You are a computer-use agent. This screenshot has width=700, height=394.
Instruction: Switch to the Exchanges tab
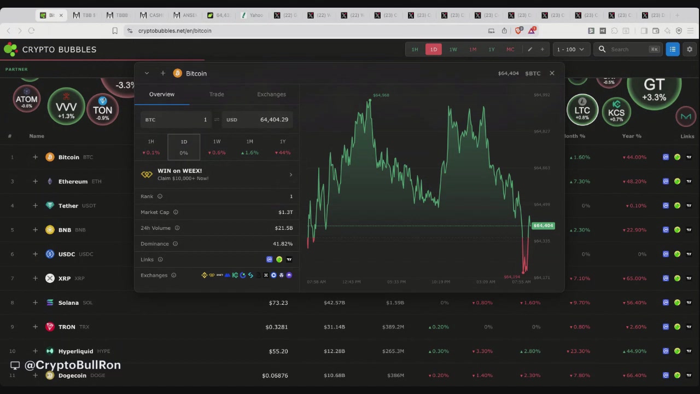pos(271,94)
